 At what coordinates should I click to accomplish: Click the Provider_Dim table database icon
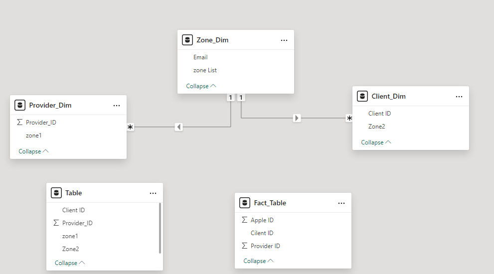tap(20, 105)
